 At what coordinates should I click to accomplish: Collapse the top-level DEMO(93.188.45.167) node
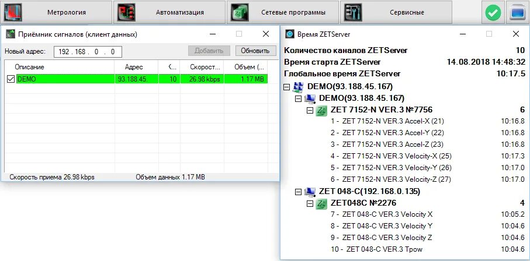coord(287,87)
